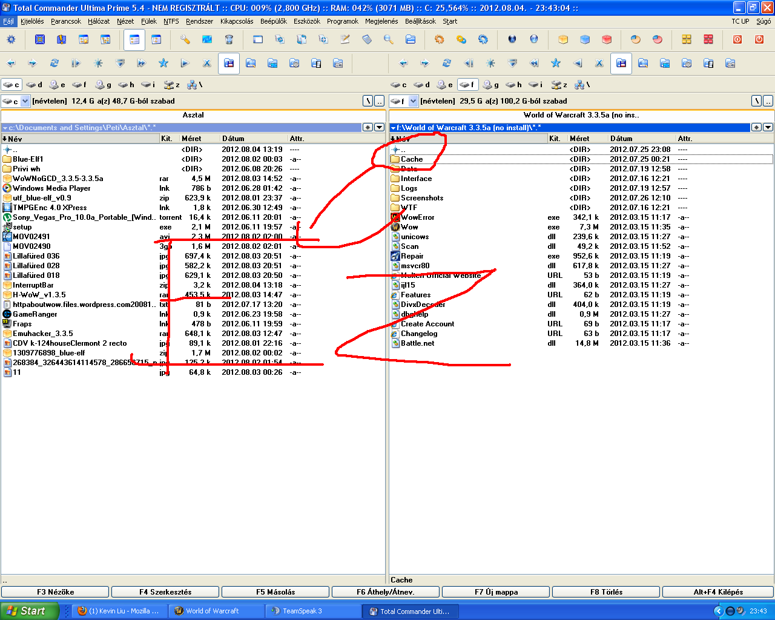Click the red four-square grid toolbar icon

(708, 39)
